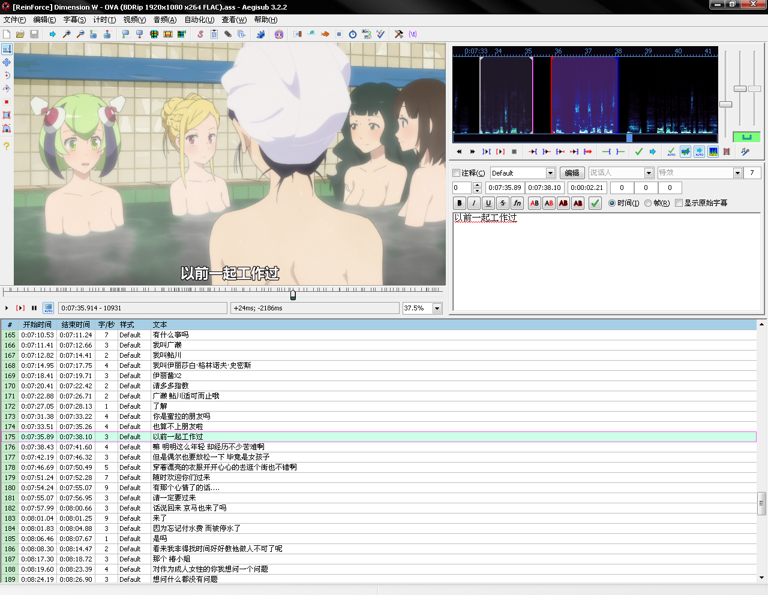Open the 37.5% video zoom dropdown
This screenshot has height=595, width=768.
[x=437, y=308]
